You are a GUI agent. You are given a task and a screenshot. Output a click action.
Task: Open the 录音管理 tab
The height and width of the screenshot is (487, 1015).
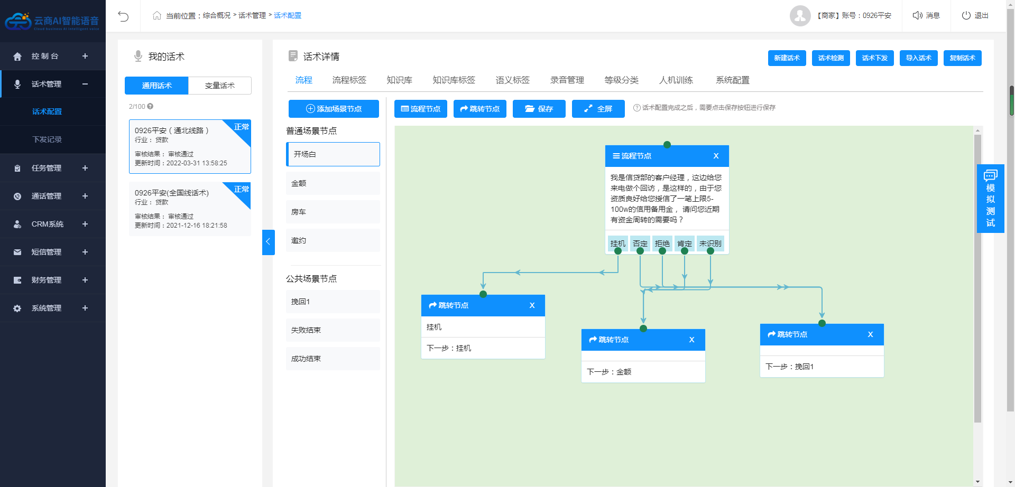point(567,80)
